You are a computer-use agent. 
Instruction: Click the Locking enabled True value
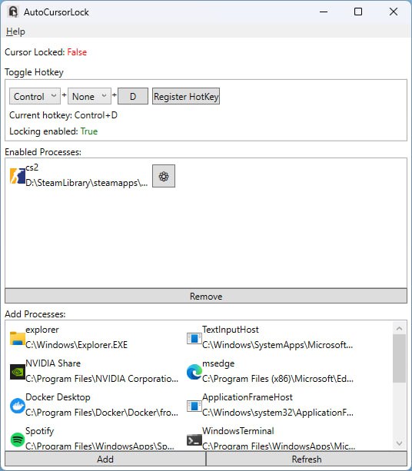point(89,131)
